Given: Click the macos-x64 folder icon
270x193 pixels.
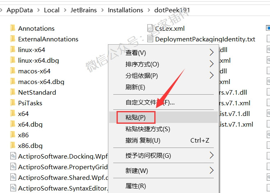Looking at the screenshot, I should pyautogui.click(x=13, y=71).
